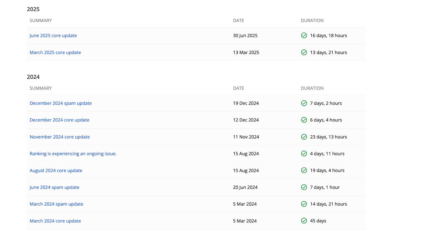The width and height of the screenshot is (448, 238).
Task: Click the 2025 year heading
Action: (33, 9)
